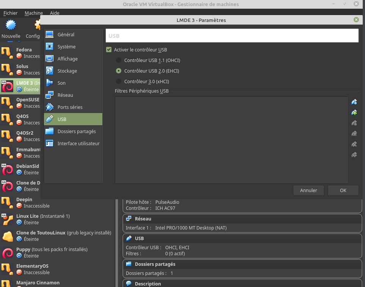Select Ports séries in the sidebar

point(73,107)
